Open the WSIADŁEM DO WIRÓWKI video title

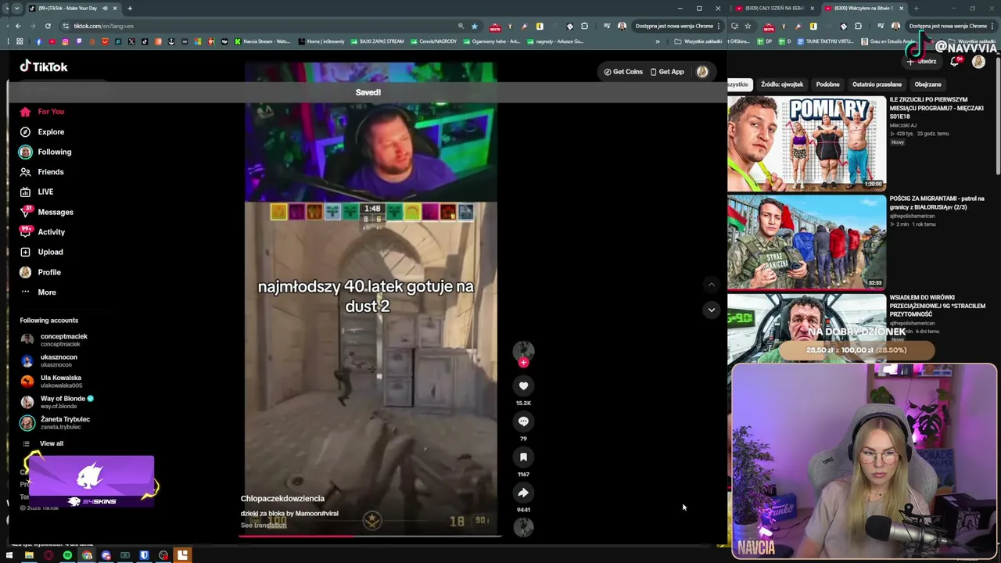(x=937, y=306)
